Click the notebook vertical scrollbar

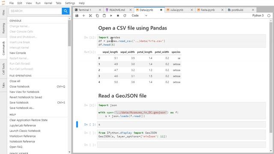point(271,77)
